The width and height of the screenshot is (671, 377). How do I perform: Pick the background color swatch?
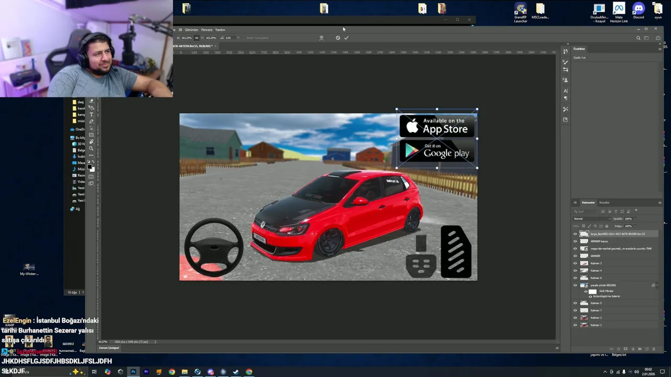pyautogui.click(x=93, y=170)
